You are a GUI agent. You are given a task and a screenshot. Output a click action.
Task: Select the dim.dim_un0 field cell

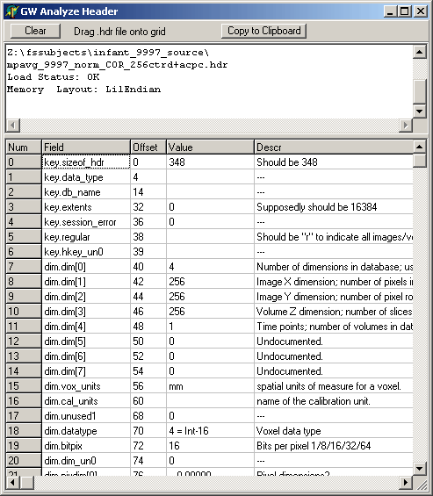(86, 460)
